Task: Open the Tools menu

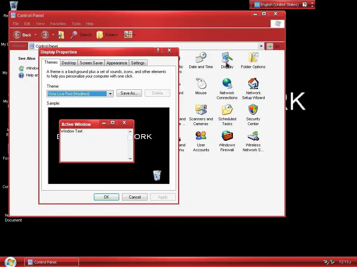Action: tap(76, 24)
